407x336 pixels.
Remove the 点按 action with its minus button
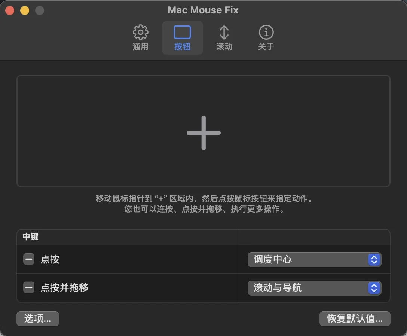(29, 259)
